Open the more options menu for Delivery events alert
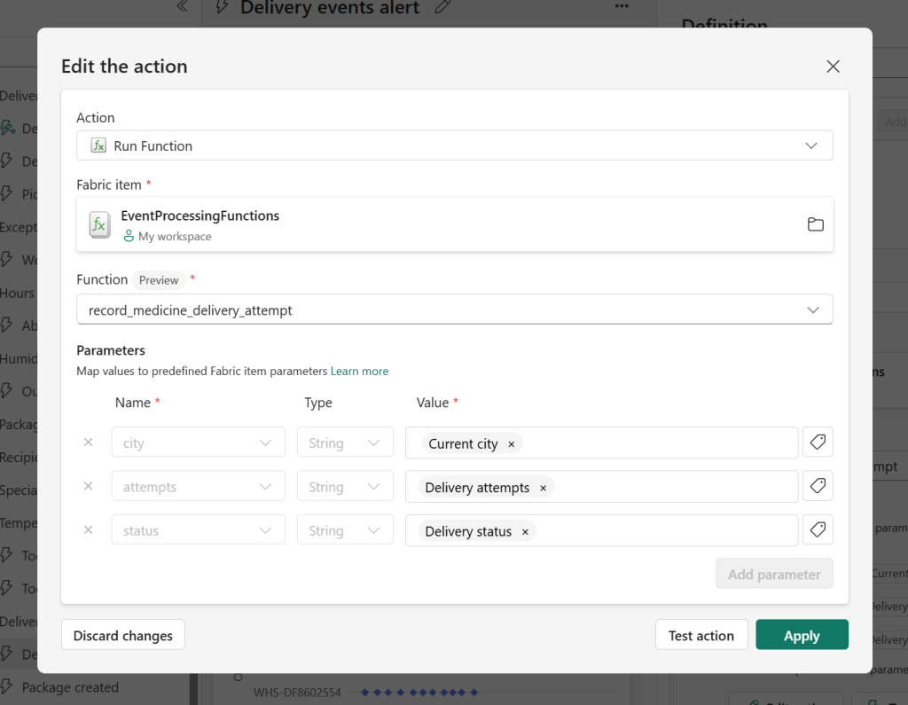Viewport: 908px width, 705px height. pos(621,7)
